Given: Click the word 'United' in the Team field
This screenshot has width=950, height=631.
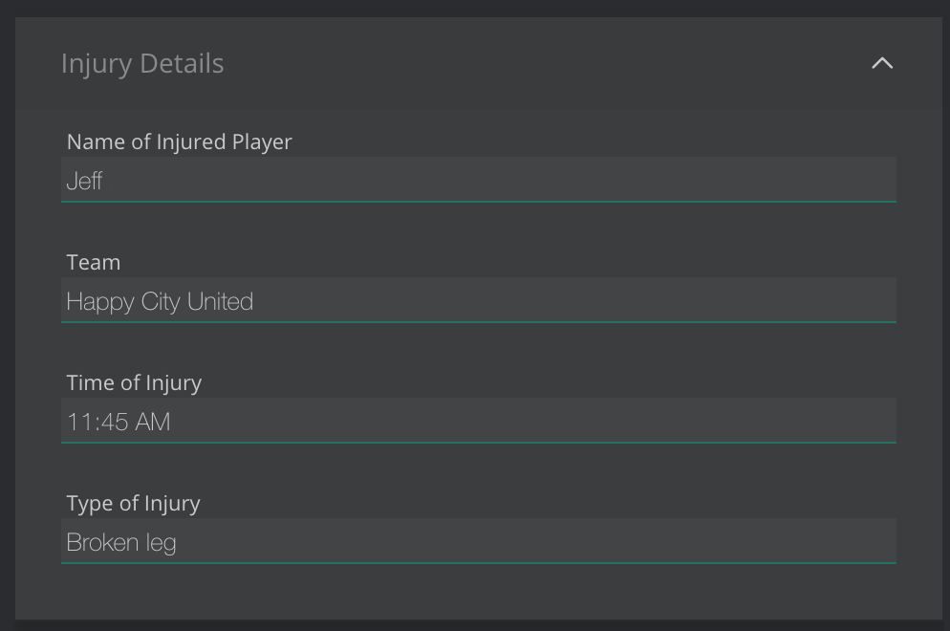Looking at the screenshot, I should 220,301.
